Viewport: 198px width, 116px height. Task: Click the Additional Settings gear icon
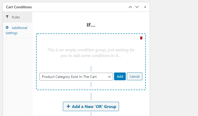[7, 27]
